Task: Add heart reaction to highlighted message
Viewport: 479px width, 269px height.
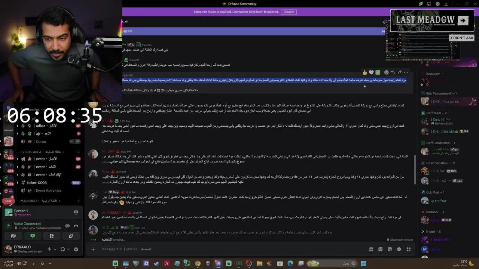Action: click(371, 72)
